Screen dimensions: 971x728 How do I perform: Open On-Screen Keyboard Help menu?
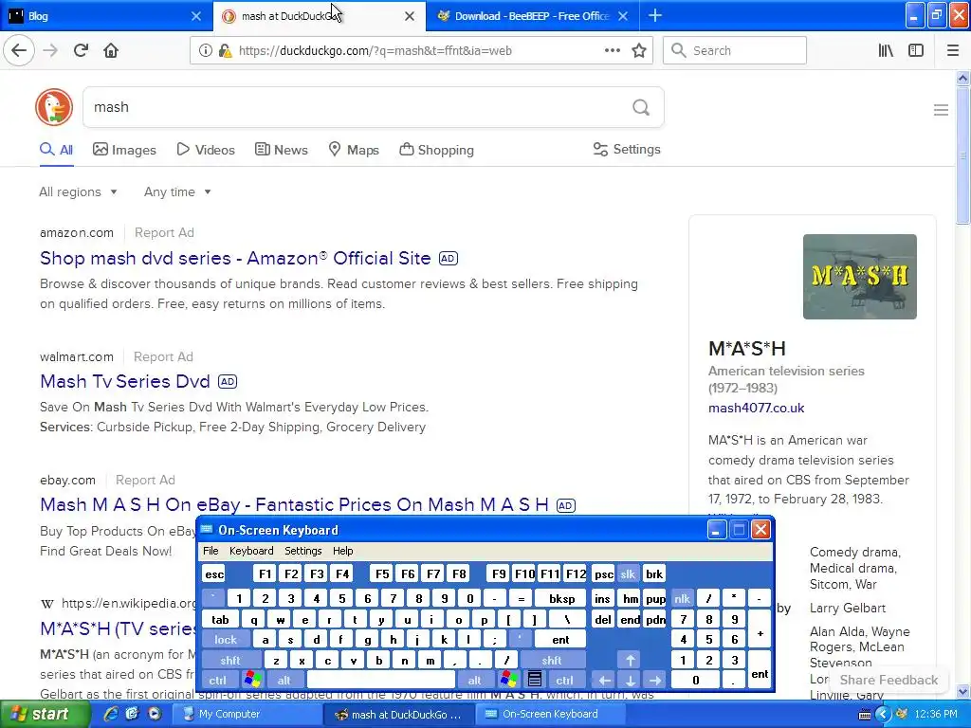(x=342, y=551)
